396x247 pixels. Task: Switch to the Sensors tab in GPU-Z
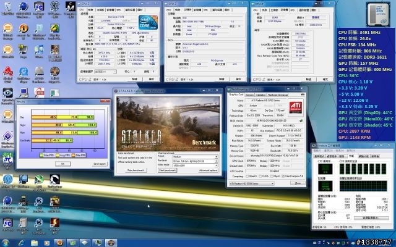[249, 94]
